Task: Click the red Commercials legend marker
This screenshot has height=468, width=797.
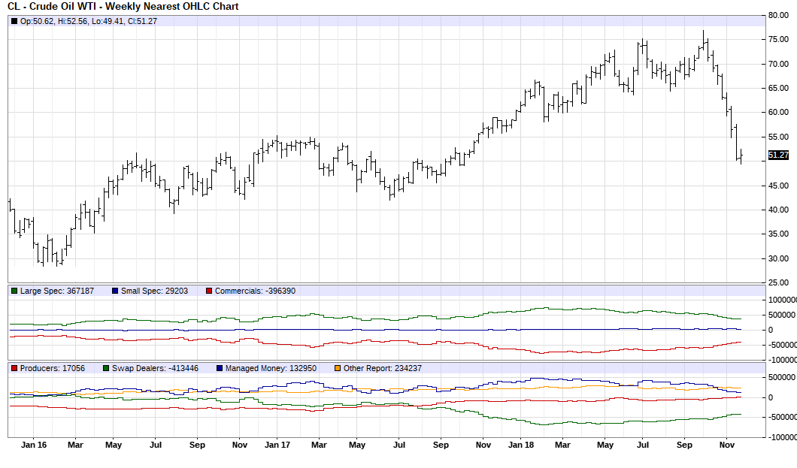Action: point(208,291)
